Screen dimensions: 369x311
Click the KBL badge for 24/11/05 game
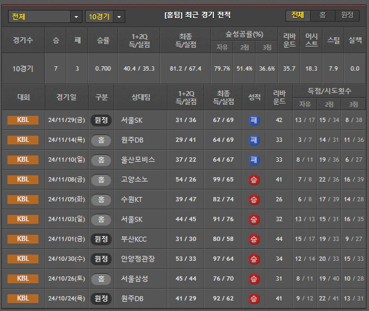[23, 199]
